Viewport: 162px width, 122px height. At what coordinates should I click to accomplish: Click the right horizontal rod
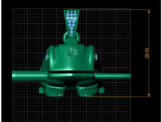113,76
